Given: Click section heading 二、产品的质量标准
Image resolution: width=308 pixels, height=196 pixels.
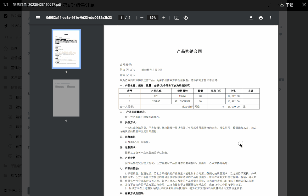Looking at the screenshot, I should click(133, 112).
